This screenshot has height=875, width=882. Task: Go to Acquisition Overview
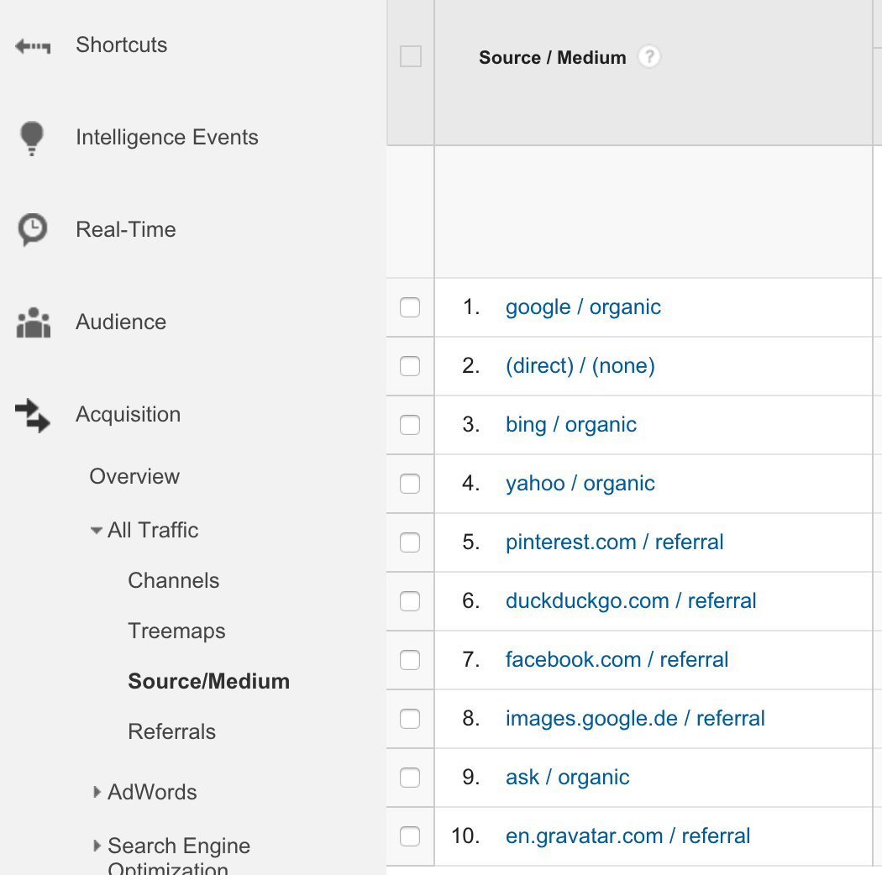(134, 476)
